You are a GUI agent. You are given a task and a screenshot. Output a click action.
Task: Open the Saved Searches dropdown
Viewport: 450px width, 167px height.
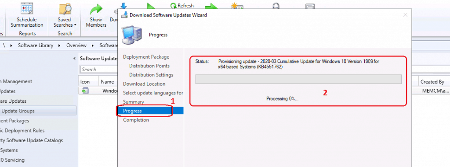tap(65, 22)
